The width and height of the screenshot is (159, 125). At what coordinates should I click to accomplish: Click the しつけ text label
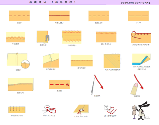(x=138, y=23)
